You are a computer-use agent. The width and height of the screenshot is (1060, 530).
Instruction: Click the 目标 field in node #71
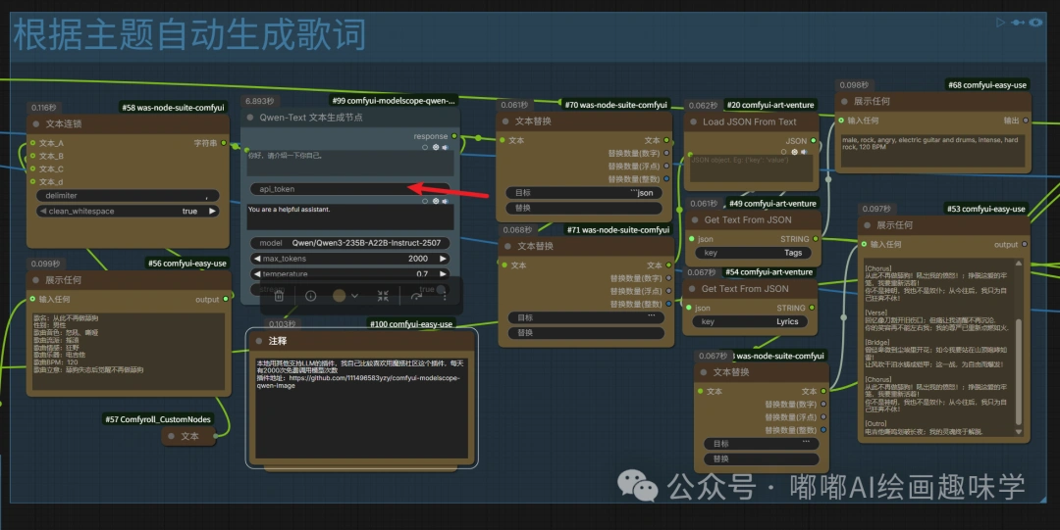coord(586,317)
